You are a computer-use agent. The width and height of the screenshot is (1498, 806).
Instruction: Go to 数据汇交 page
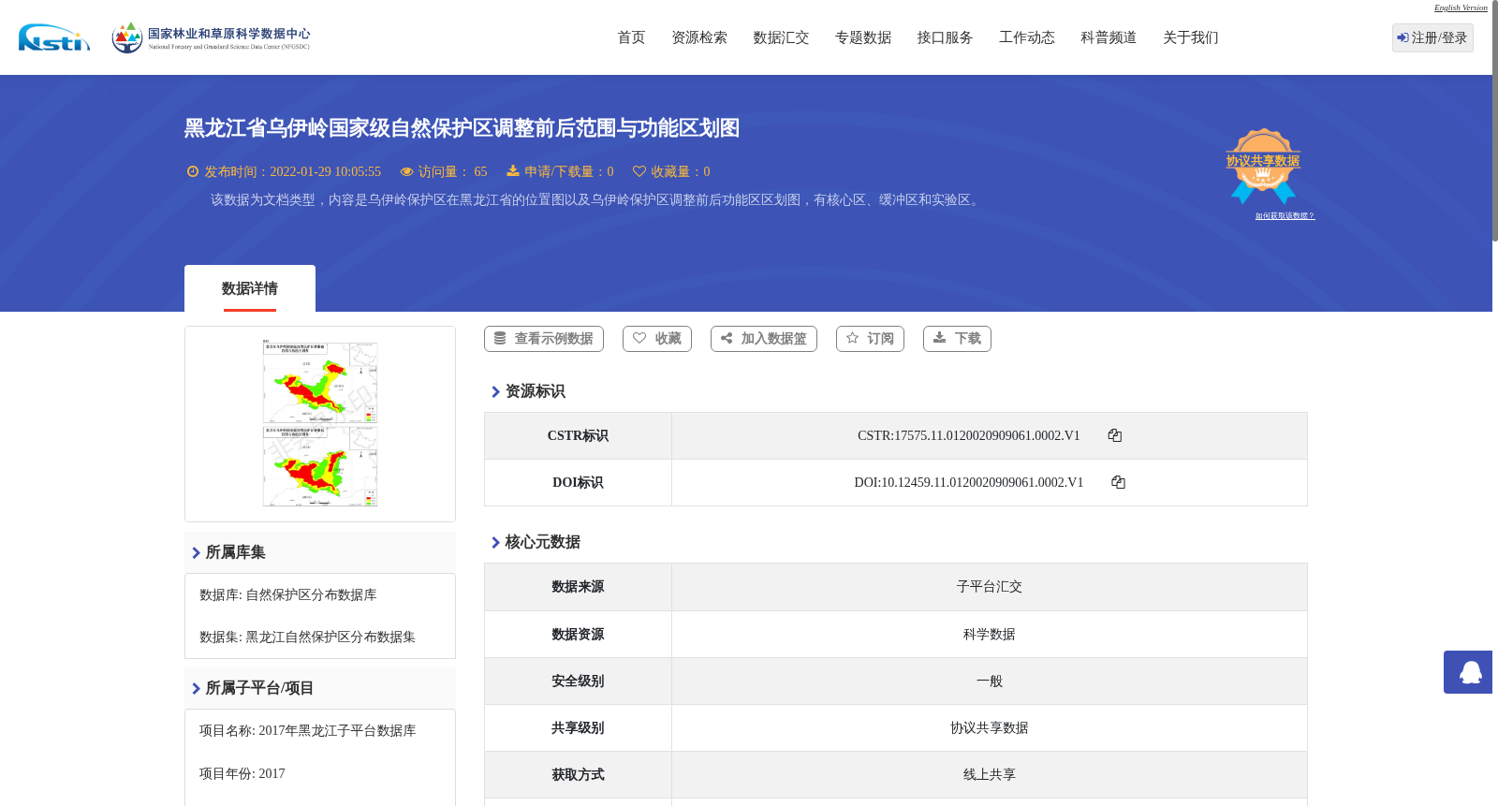click(781, 37)
